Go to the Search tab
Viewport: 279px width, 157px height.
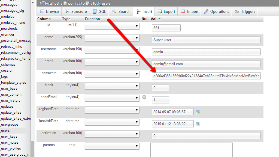(121, 11)
